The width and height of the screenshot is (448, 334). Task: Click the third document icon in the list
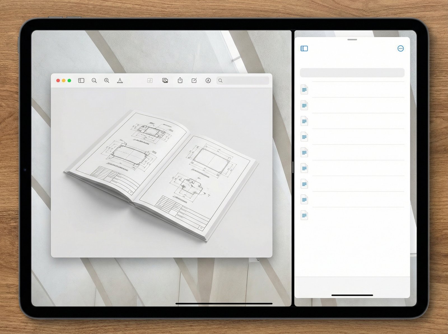304,121
